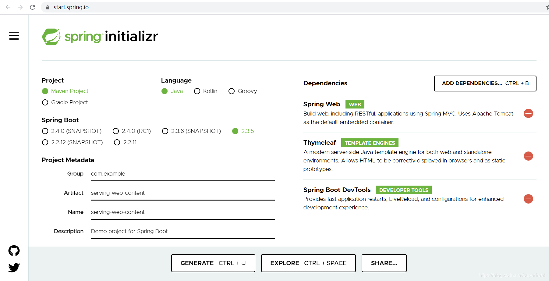Select Maven Project radio option
Image resolution: width=549 pixels, height=281 pixels.
[x=65, y=91]
